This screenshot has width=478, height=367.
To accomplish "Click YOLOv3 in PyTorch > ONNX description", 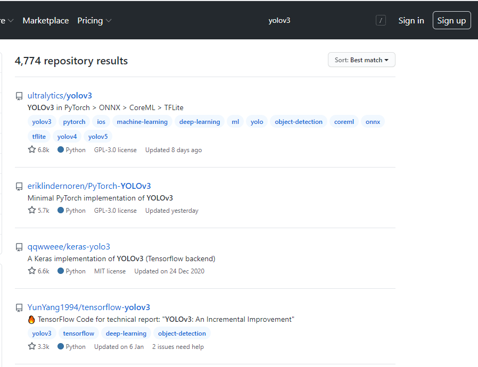I will click(x=105, y=107).
